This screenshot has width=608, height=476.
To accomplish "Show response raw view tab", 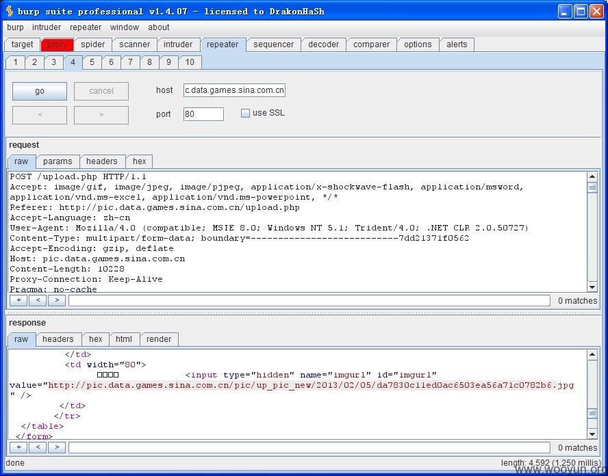I will tap(21, 339).
